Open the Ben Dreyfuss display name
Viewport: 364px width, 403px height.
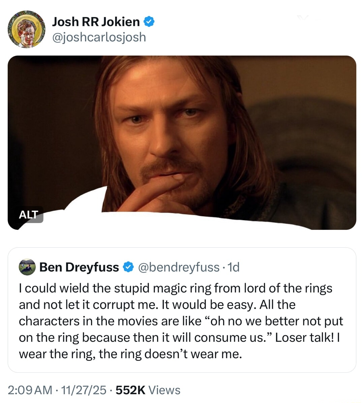tap(79, 267)
